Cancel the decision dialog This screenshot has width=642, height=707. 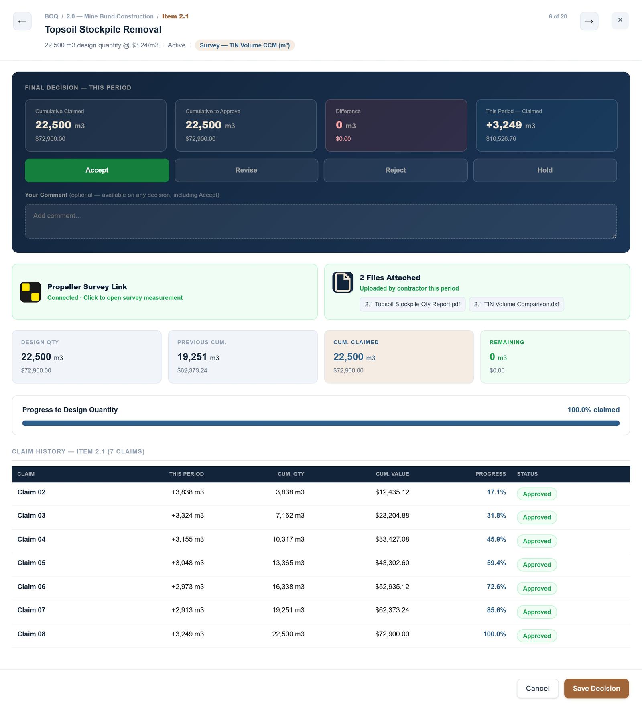click(x=538, y=689)
